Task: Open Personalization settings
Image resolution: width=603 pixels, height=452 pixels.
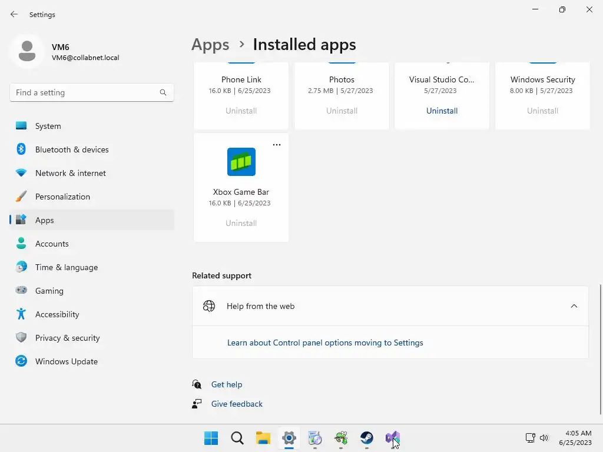Action: click(x=62, y=197)
